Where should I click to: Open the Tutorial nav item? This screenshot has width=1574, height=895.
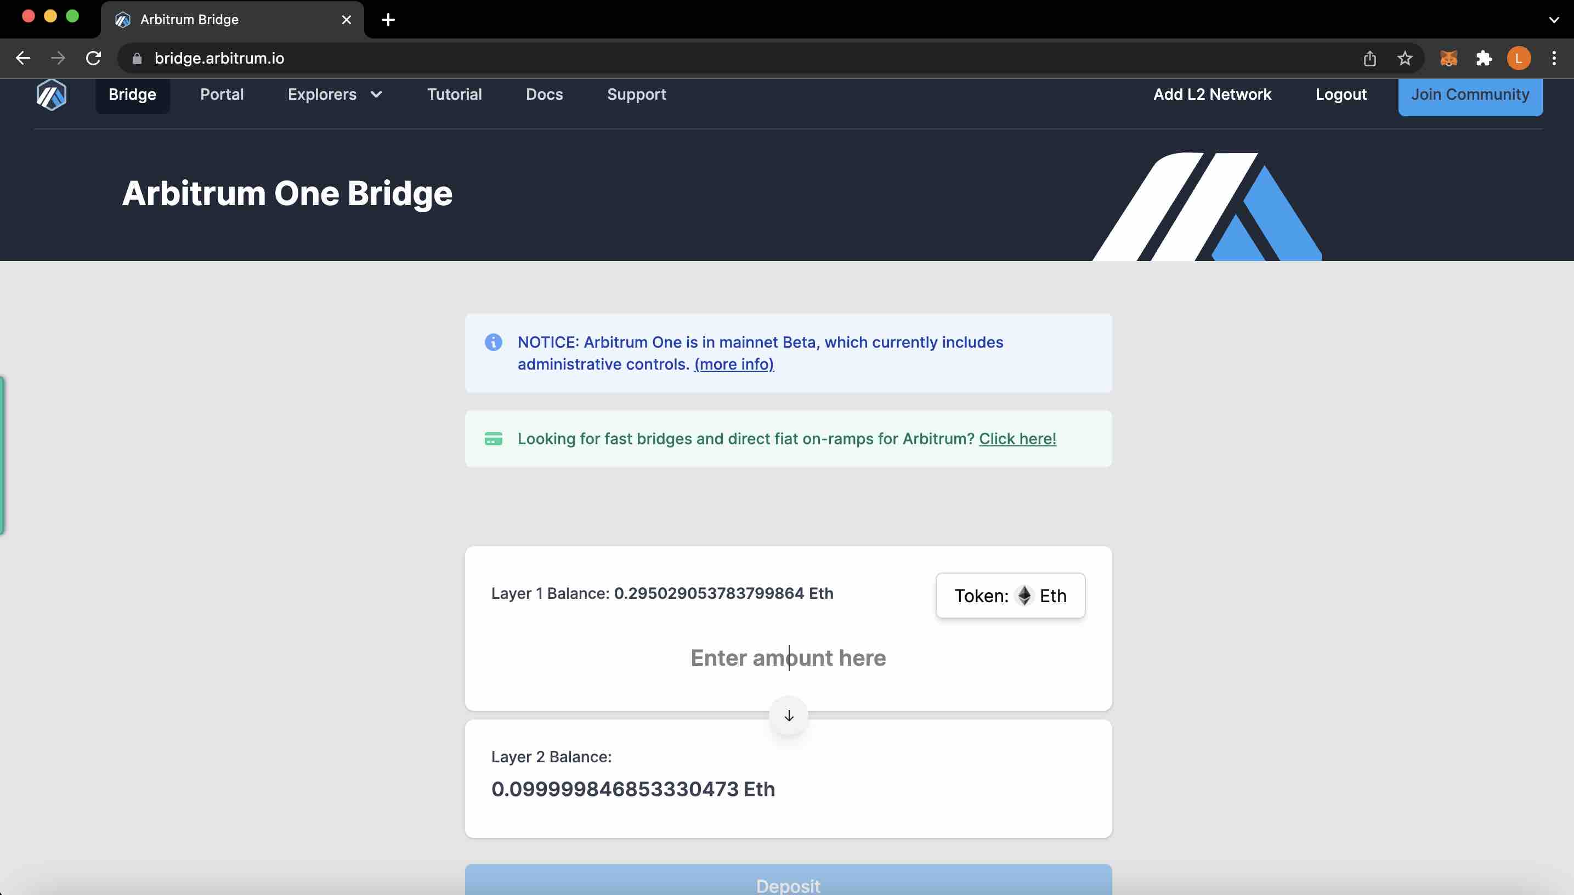click(454, 95)
